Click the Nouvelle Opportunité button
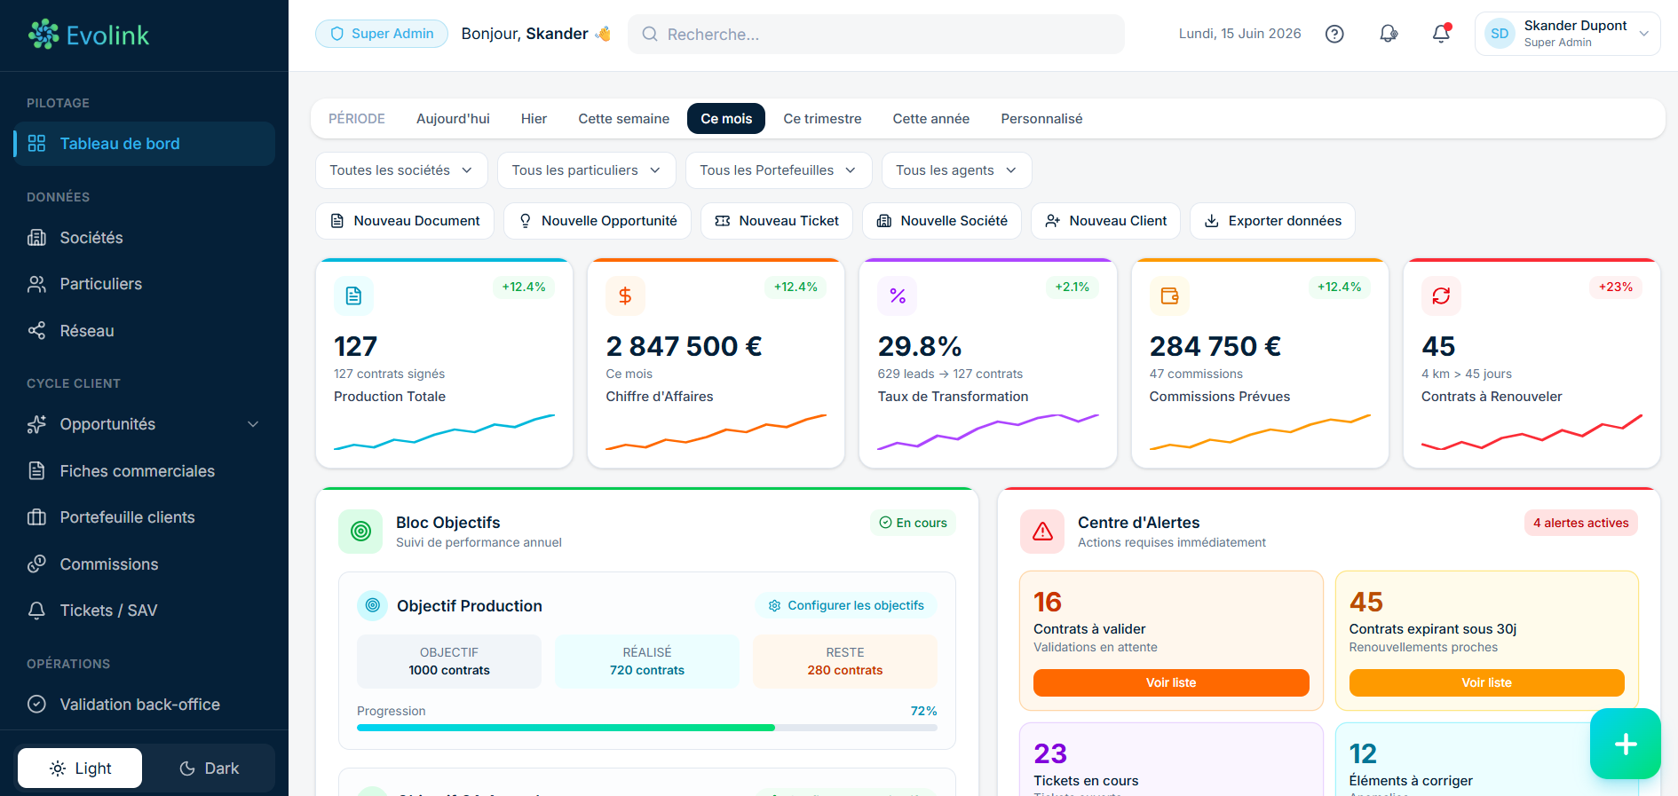The width and height of the screenshot is (1678, 796). pyautogui.click(x=598, y=221)
